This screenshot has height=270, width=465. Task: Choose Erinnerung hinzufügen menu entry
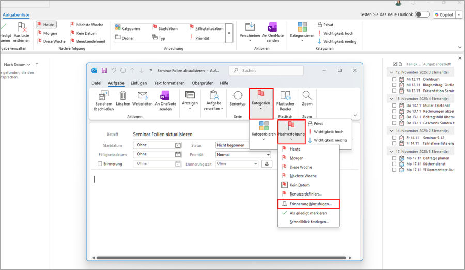(308, 204)
